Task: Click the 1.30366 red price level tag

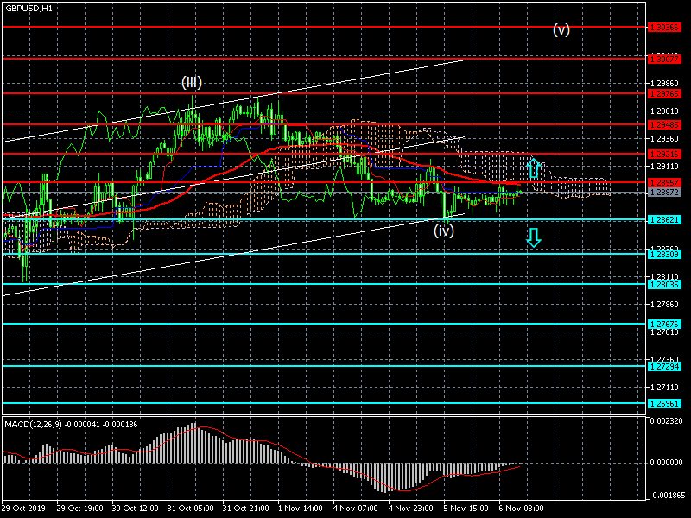Action: click(x=664, y=28)
